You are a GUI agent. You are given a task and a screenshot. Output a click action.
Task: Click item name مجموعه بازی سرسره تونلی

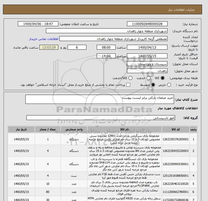(x=125, y=151)
